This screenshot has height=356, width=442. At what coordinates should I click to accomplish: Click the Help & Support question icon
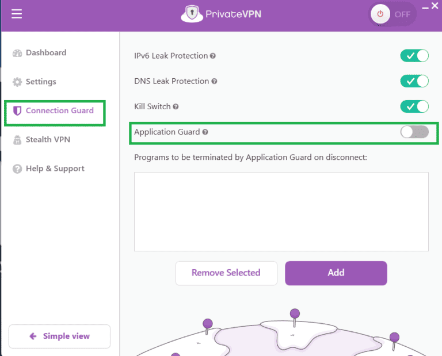click(17, 169)
